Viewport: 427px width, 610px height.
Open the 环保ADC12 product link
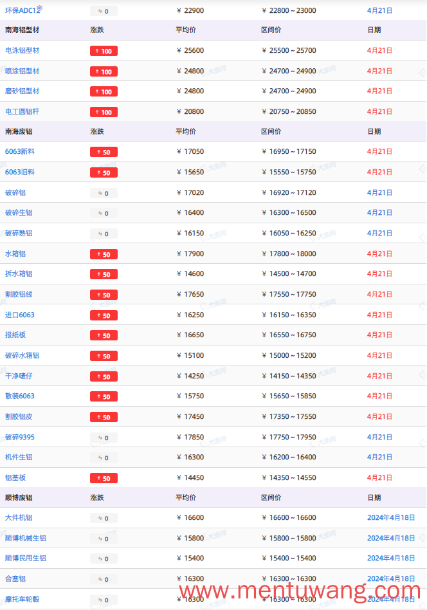pyautogui.click(x=21, y=10)
